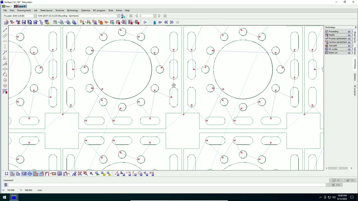Click the End button
358x201 pixels.
click(336, 185)
